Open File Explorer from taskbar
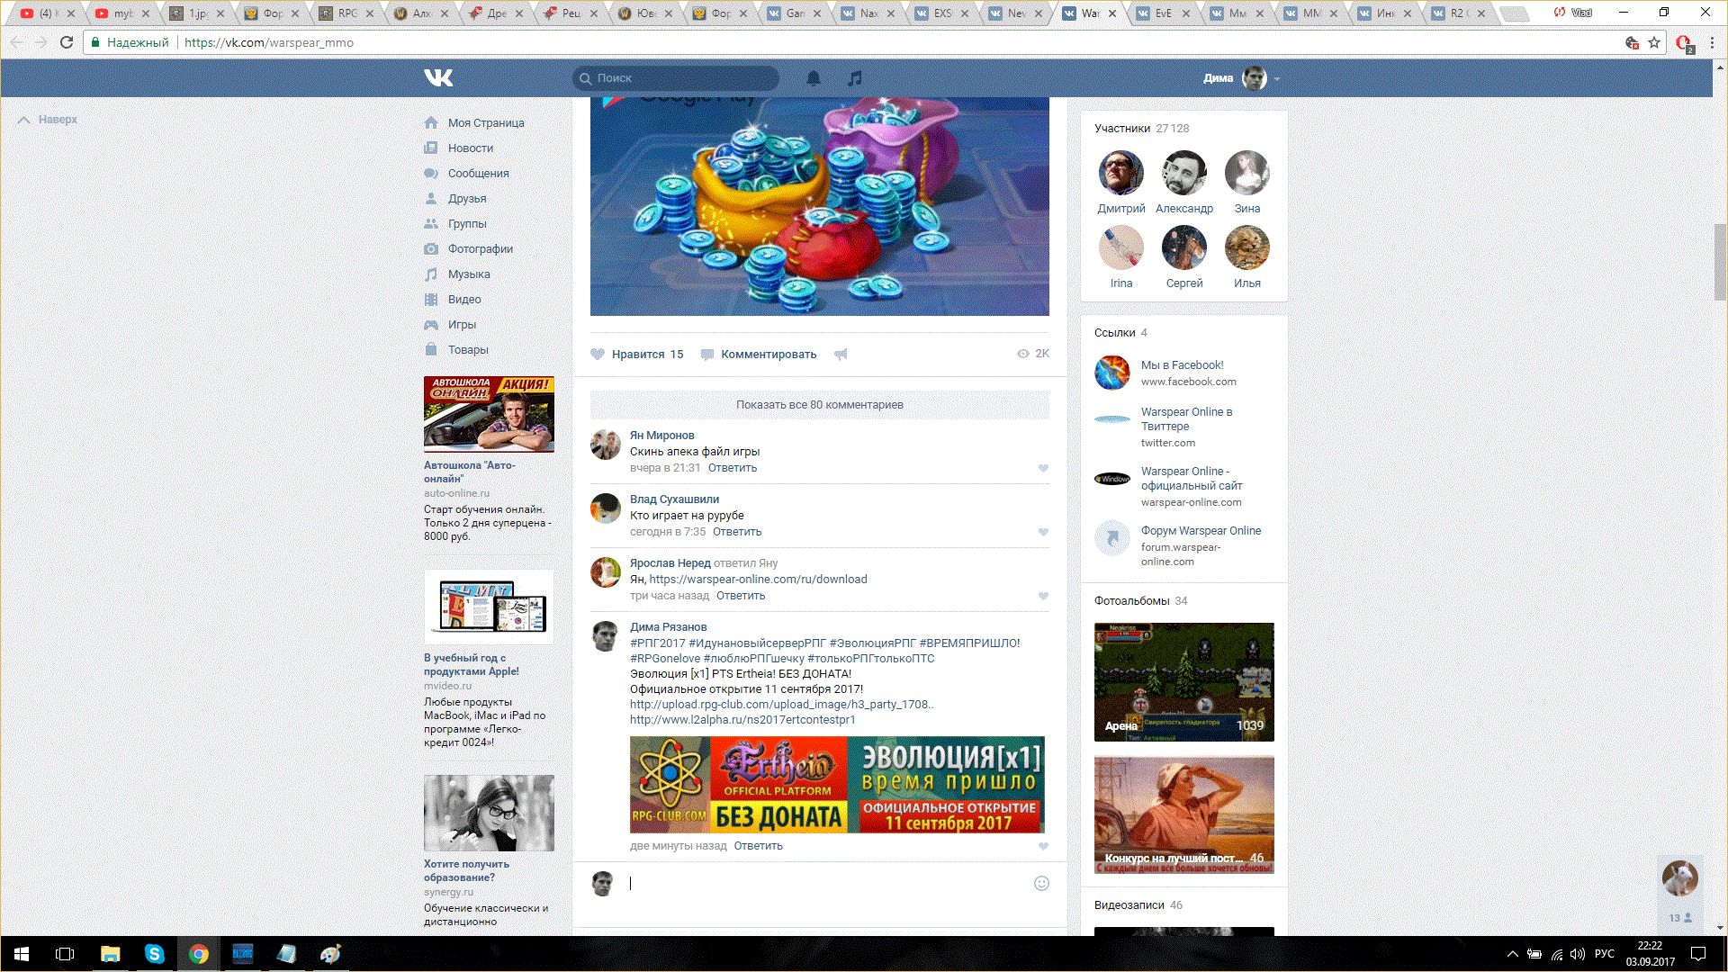This screenshot has height=972, width=1728. click(x=110, y=954)
